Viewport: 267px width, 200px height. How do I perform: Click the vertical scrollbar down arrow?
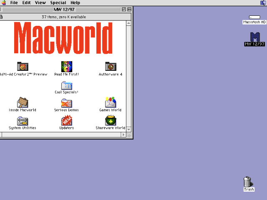point(129,130)
